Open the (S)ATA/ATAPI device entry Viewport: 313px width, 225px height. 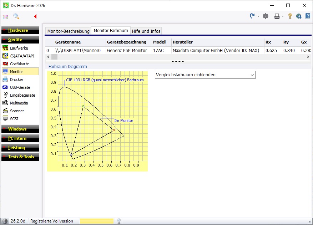pyautogui.click(x=20, y=56)
